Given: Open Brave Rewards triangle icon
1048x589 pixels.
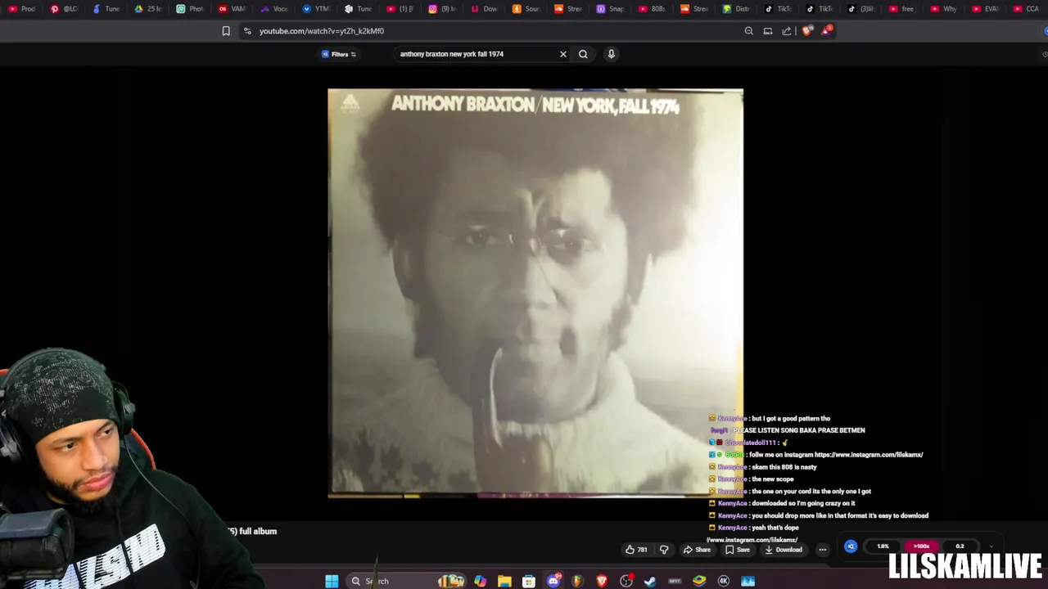Looking at the screenshot, I should click(826, 31).
